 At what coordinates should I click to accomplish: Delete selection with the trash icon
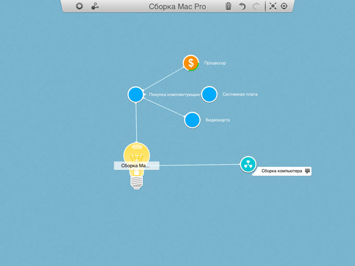click(x=229, y=6)
